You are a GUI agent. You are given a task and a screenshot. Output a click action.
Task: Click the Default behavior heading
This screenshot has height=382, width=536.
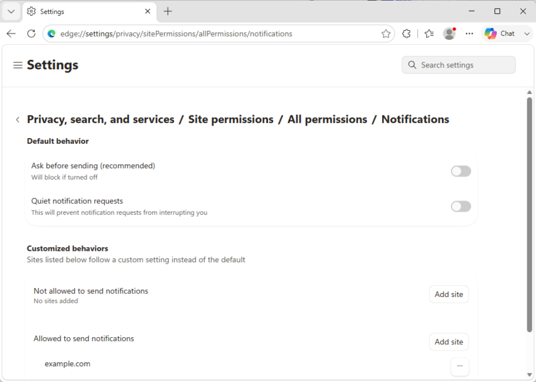[x=58, y=141]
